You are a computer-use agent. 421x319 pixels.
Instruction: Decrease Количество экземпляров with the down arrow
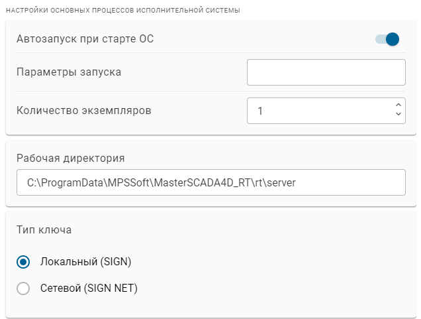398,115
